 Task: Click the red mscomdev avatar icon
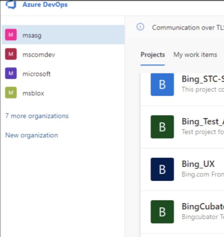[x=11, y=54]
